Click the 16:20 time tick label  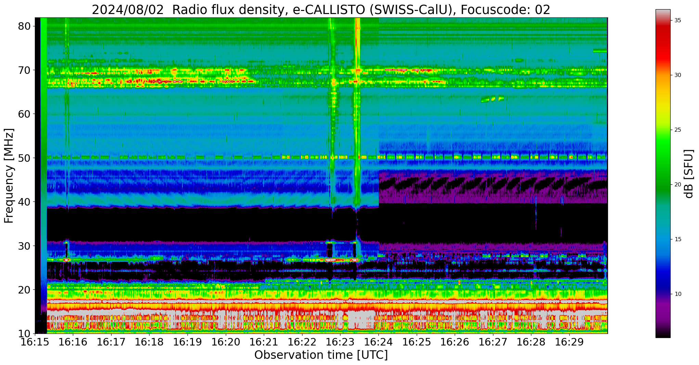225,342
